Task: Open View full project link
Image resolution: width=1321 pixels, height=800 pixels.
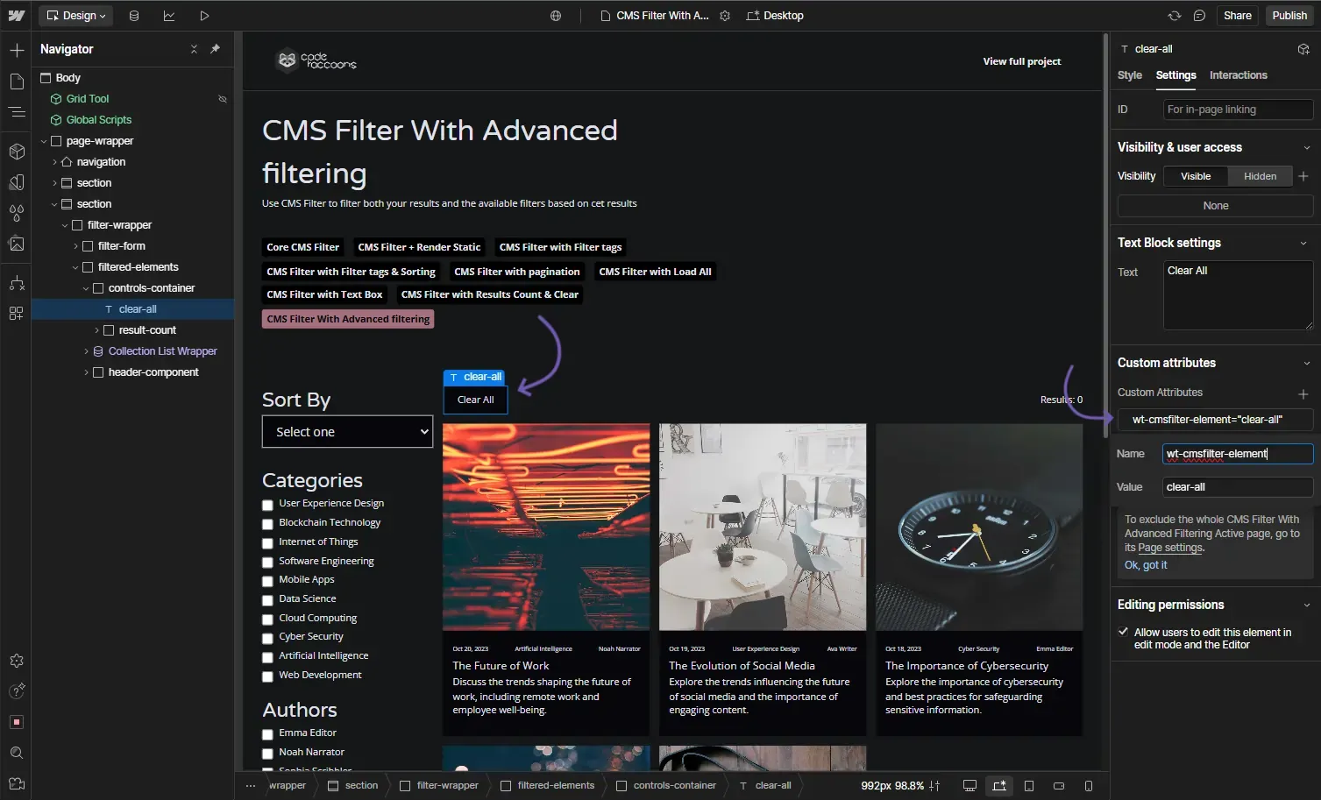Action: (1021, 61)
